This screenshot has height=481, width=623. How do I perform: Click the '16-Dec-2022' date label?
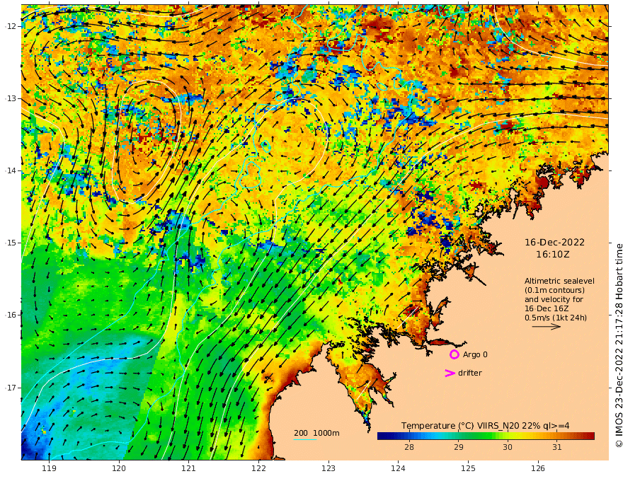(554, 243)
